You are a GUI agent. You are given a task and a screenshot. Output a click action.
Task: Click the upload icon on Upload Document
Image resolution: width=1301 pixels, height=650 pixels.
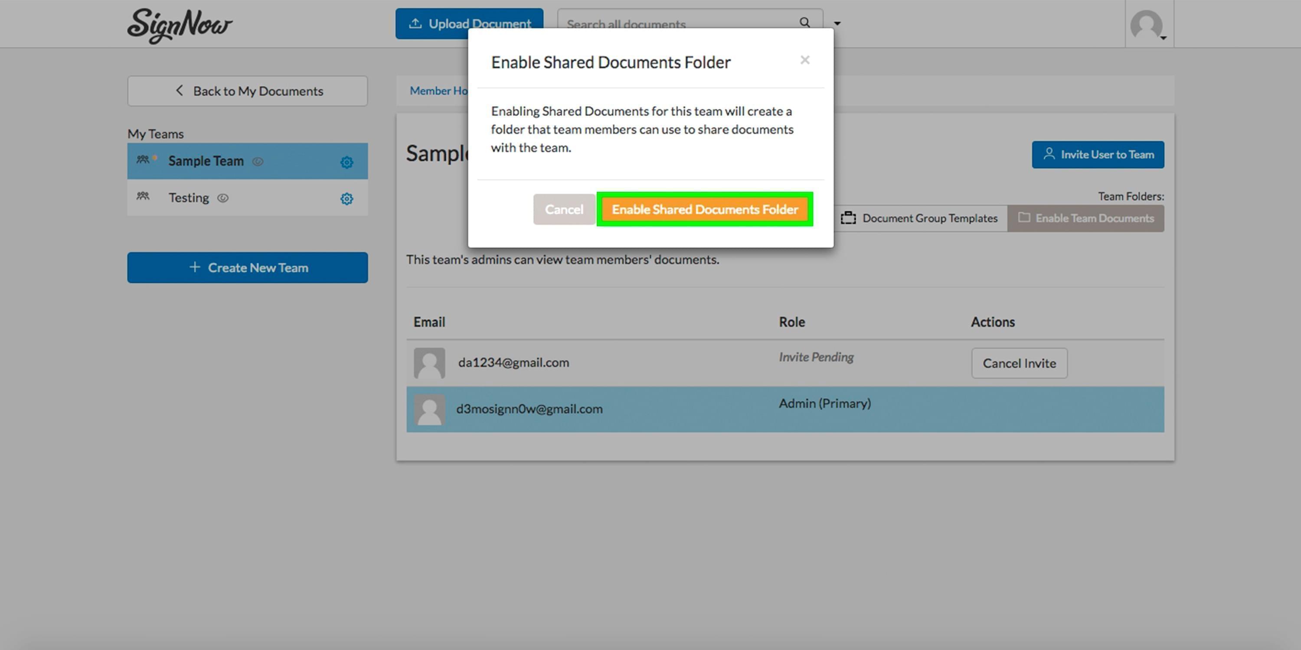pos(415,23)
